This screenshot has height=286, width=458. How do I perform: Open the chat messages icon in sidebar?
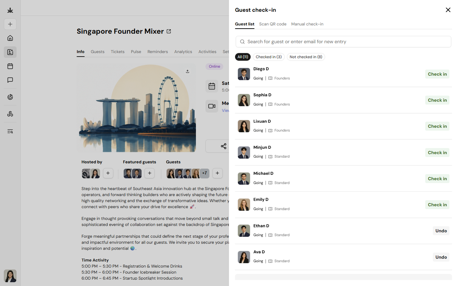point(10,80)
